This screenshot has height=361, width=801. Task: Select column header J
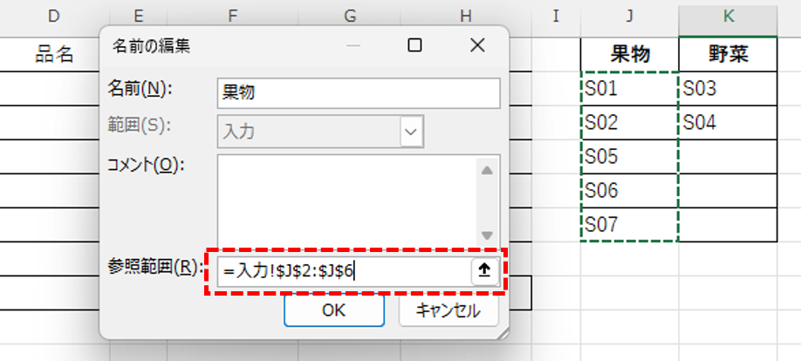click(630, 17)
